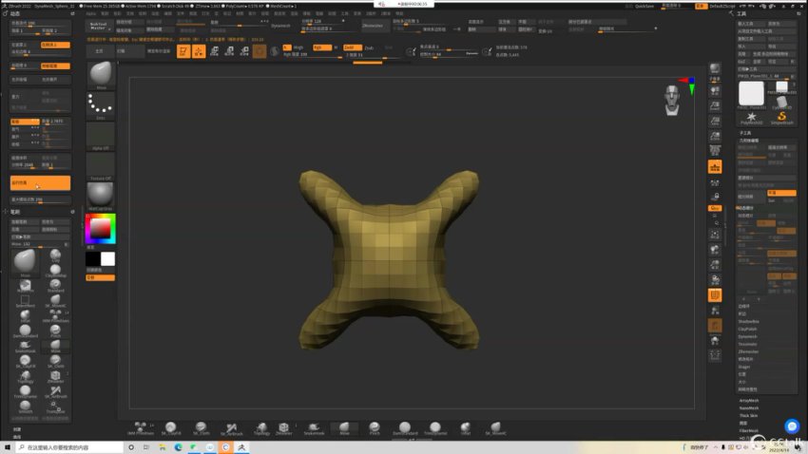Select the Move brush in the bottom shelf
Image resolution: width=808 pixels, height=454 pixels.
pos(344,428)
